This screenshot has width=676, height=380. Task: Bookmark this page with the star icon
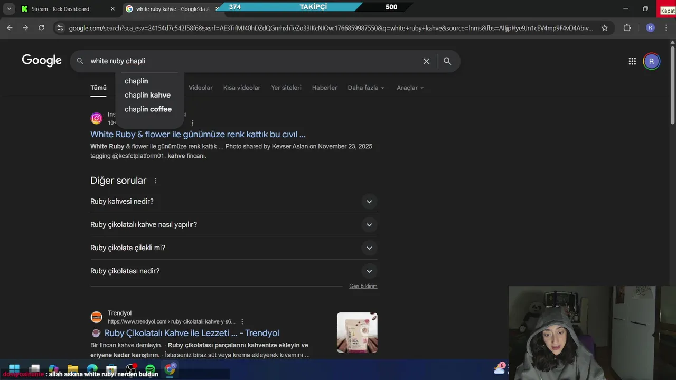click(x=605, y=28)
